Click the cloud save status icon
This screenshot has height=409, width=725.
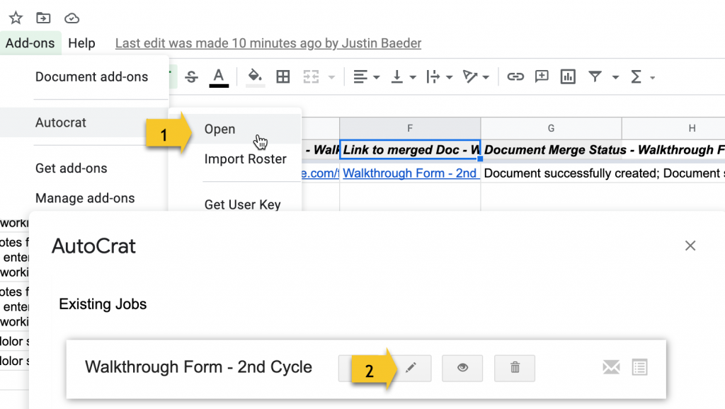click(72, 18)
